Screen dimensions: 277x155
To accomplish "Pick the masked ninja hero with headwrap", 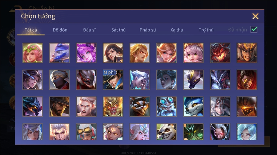I will pos(59,80).
